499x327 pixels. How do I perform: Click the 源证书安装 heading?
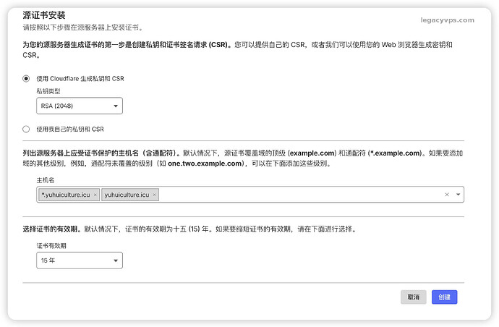44,15
